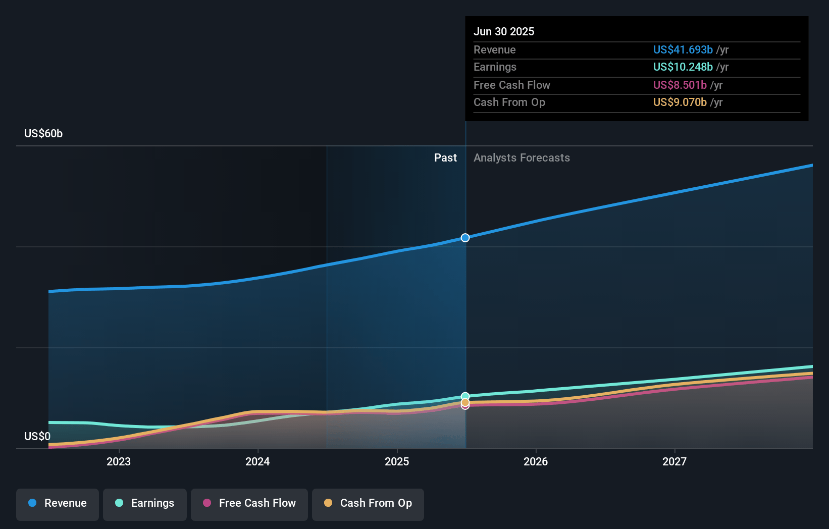Click the US$0 y-axis label
Viewport: 829px width, 529px height.
[x=37, y=437]
